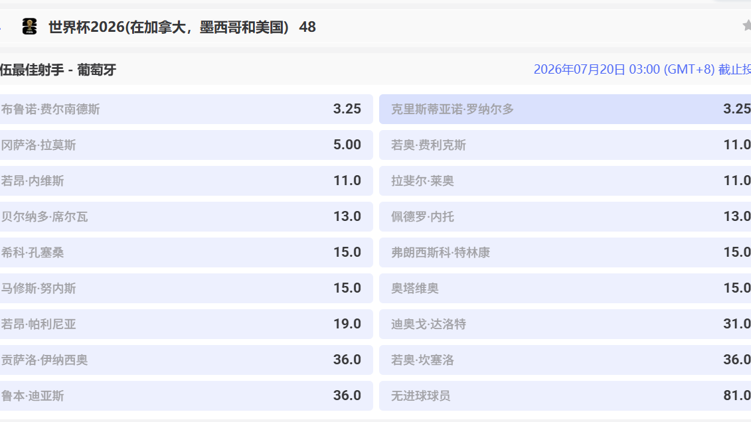Choose 贝尔纳多·席尔瓦 at 13.0
The width and height of the screenshot is (751, 422).
point(186,216)
